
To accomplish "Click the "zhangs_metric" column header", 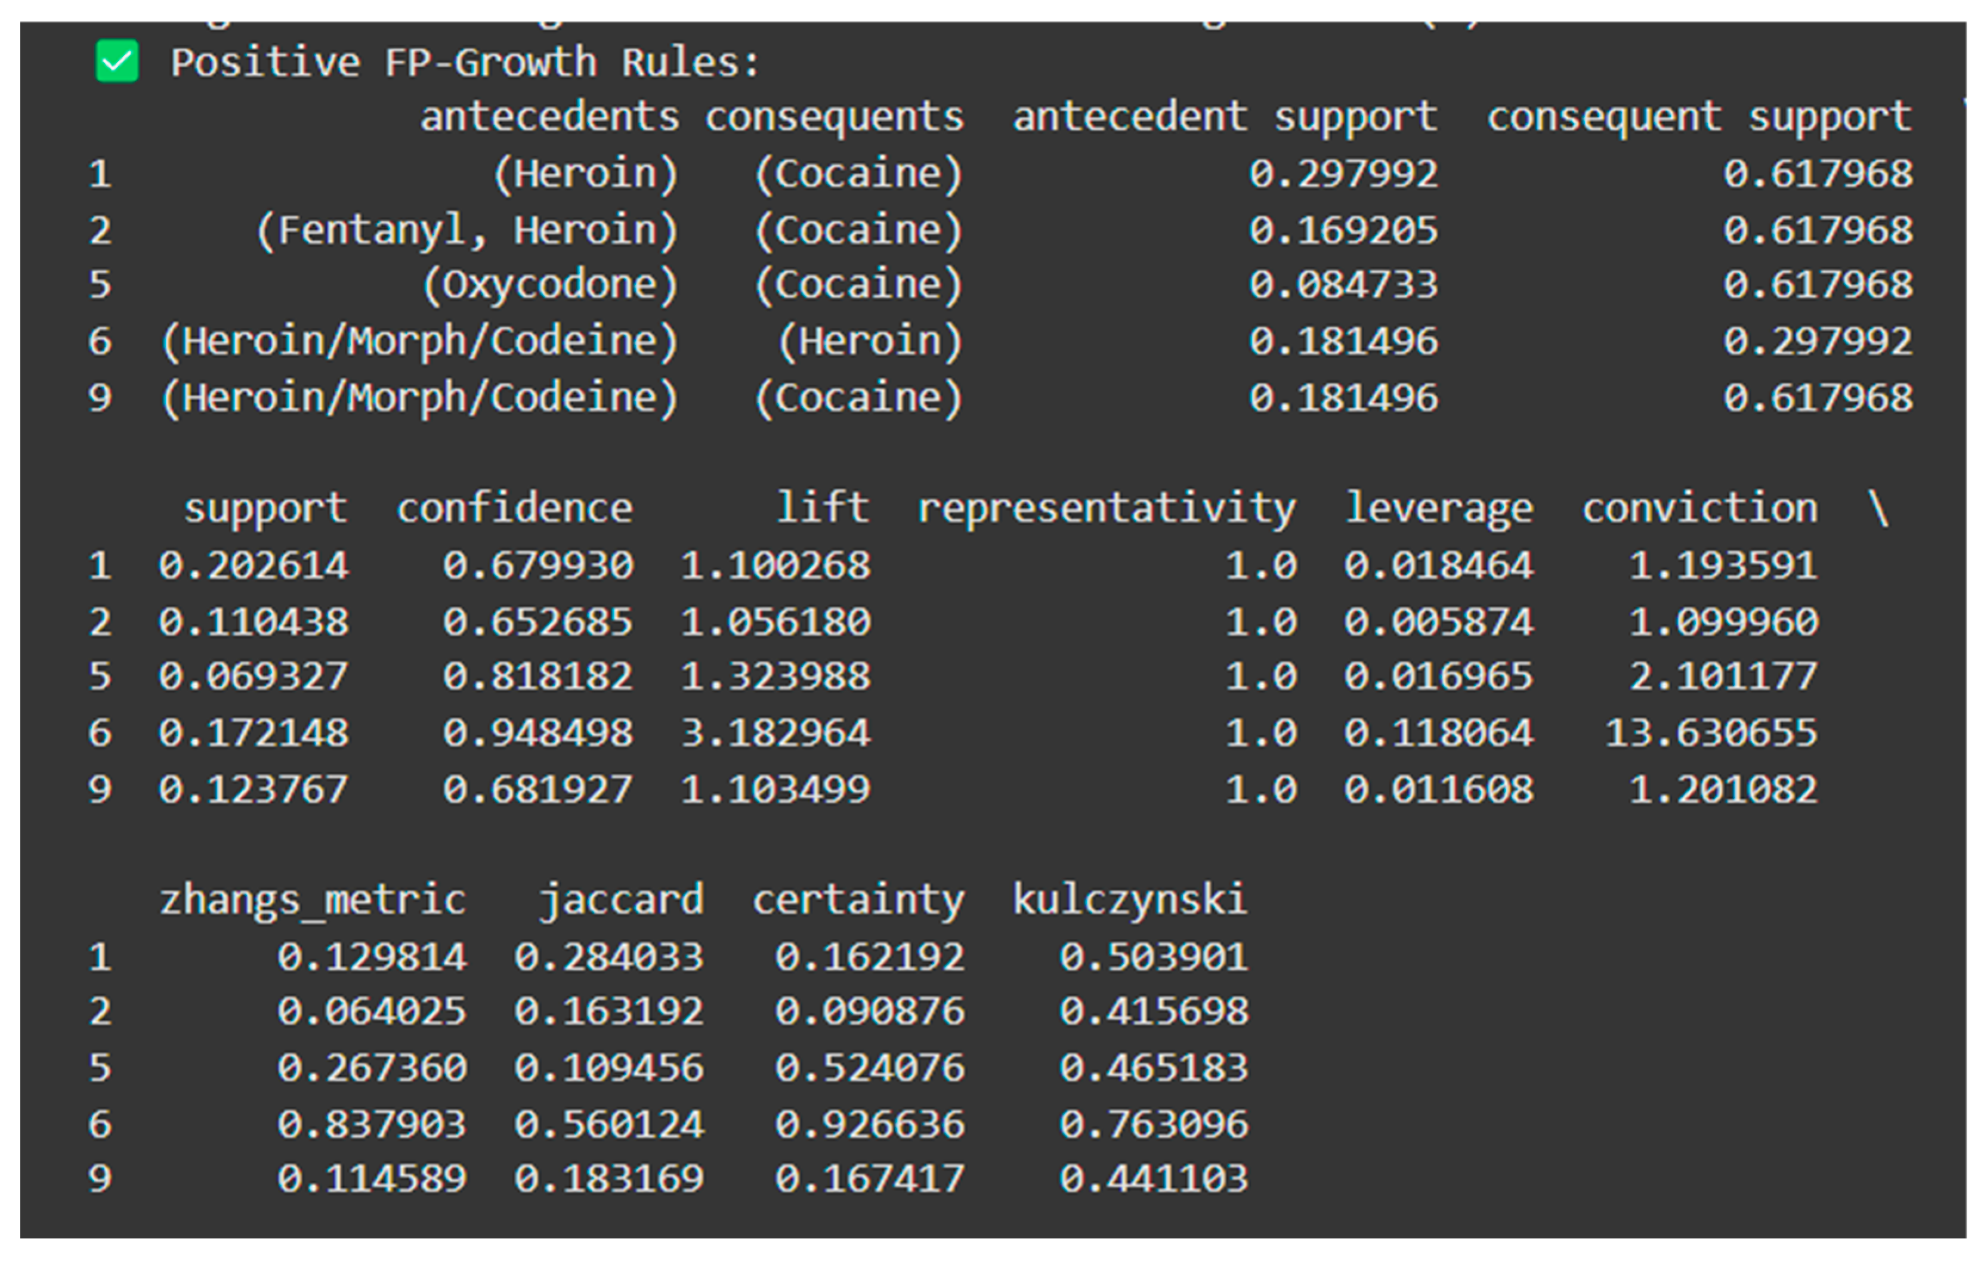I will click(313, 899).
